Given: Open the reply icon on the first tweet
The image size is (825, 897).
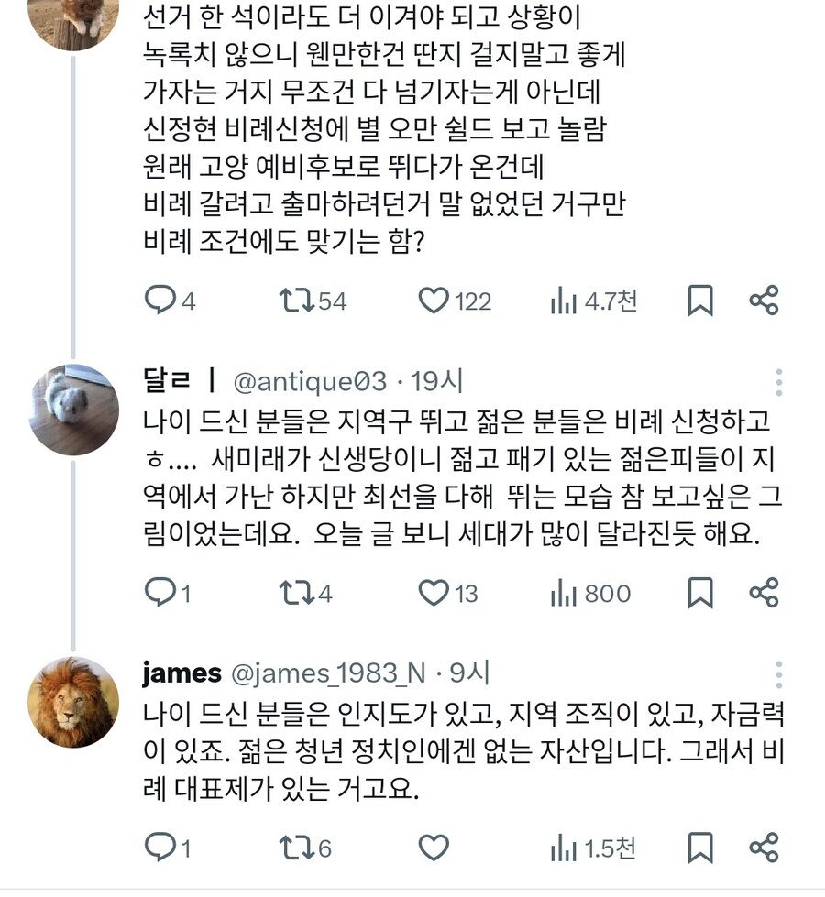Looking at the screenshot, I should pos(159,297).
